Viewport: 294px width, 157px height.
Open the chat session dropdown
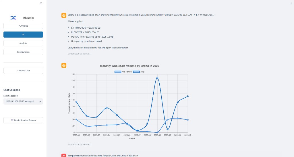tap(23, 101)
